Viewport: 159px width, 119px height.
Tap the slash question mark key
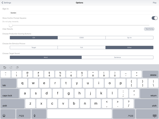point(128,103)
